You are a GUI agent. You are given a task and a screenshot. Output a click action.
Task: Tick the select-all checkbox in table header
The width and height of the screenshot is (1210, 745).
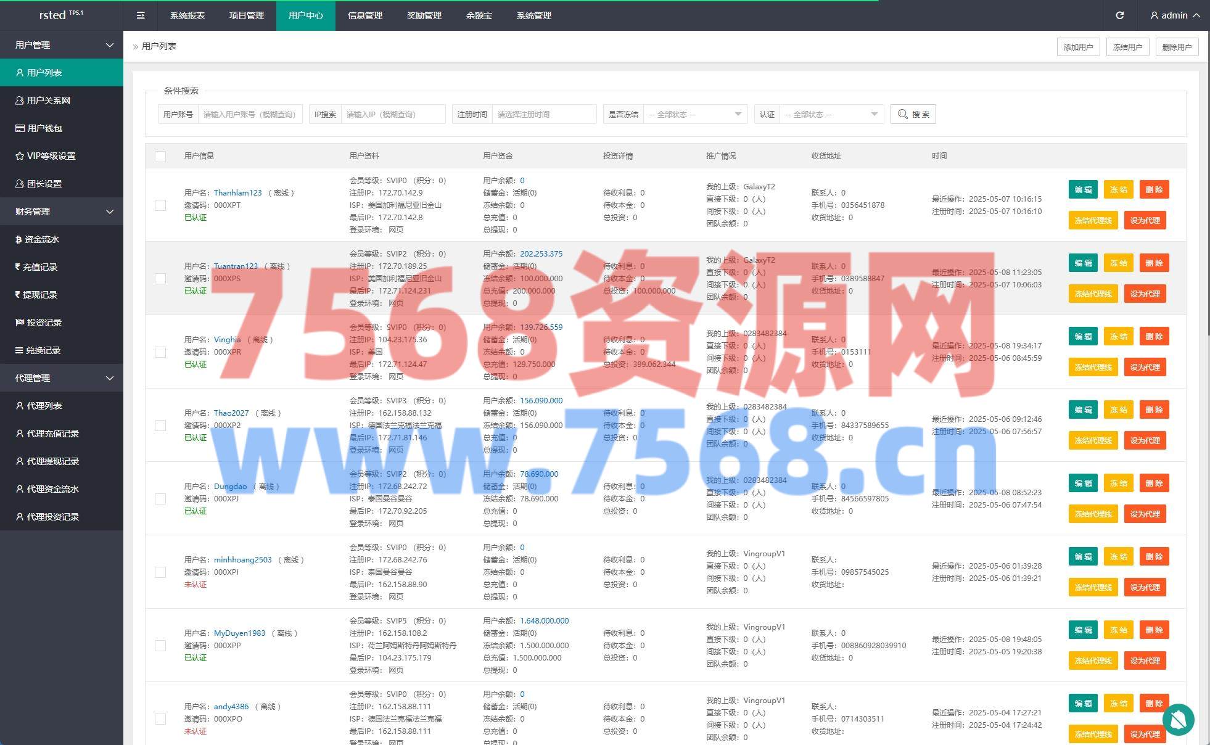coord(160,156)
